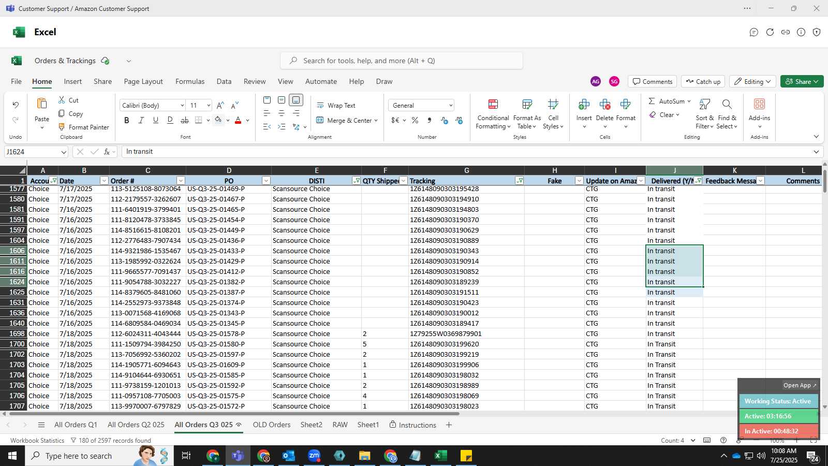Viewport: 828px width, 466px height.
Task: Click the Cut scissors icon
Action: pyautogui.click(x=62, y=100)
